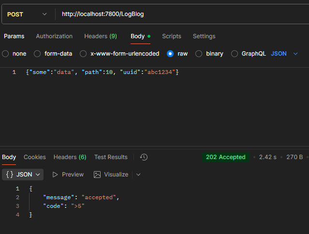Select x-www-form-urlencoded radio option

(83, 54)
